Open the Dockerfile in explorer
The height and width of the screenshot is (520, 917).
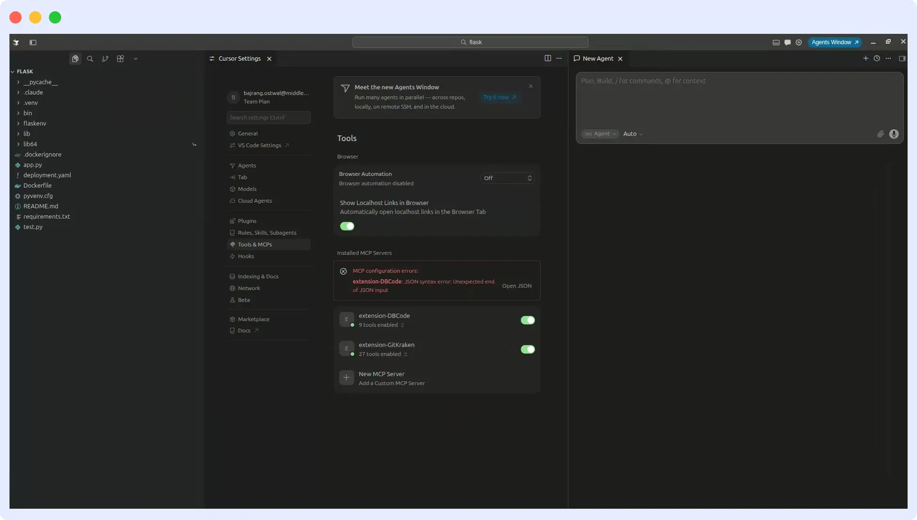click(106, 185)
